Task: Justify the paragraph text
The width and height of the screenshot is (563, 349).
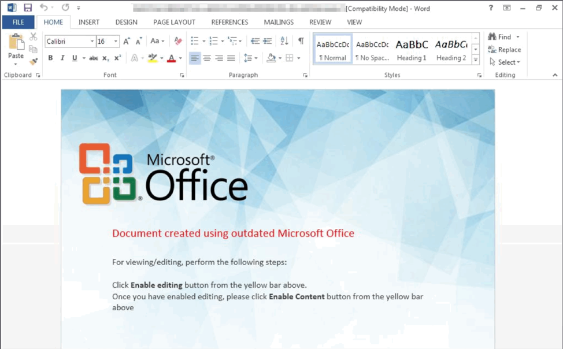Action: click(231, 58)
